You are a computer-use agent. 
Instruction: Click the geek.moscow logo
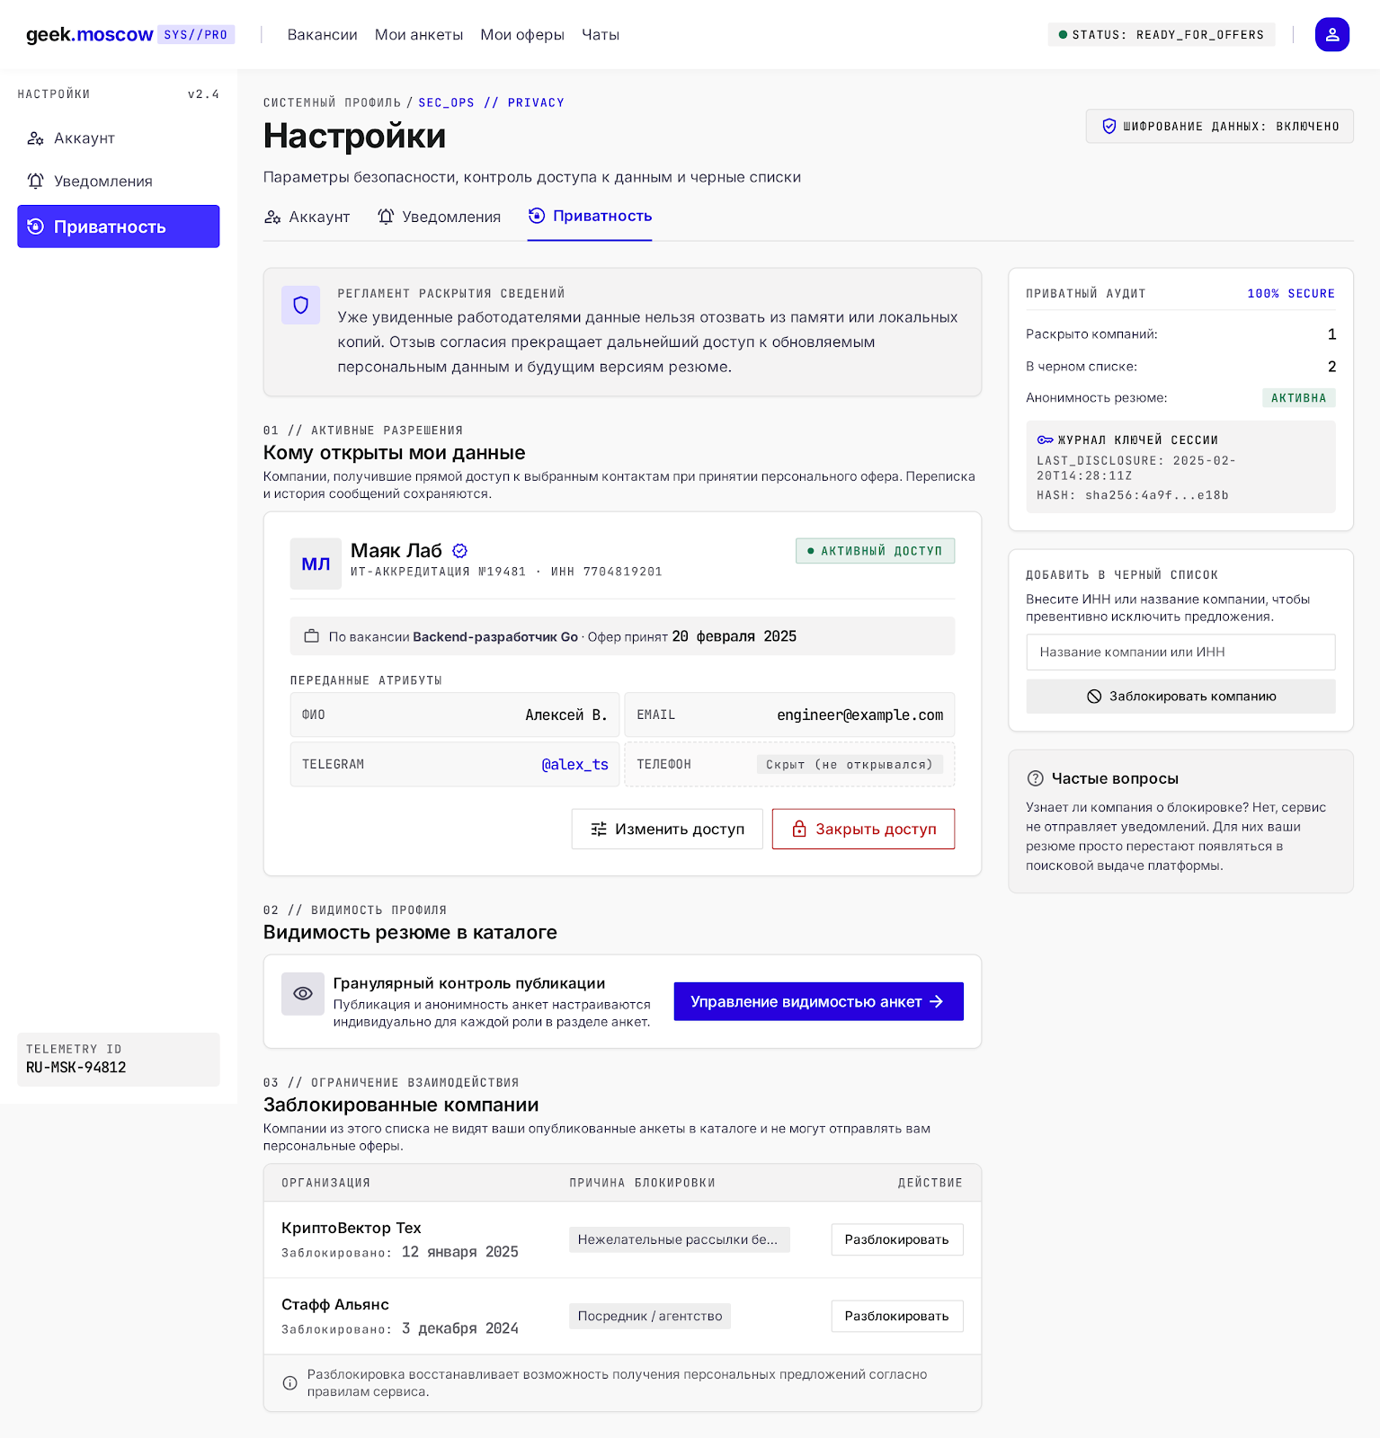[x=89, y=34]
